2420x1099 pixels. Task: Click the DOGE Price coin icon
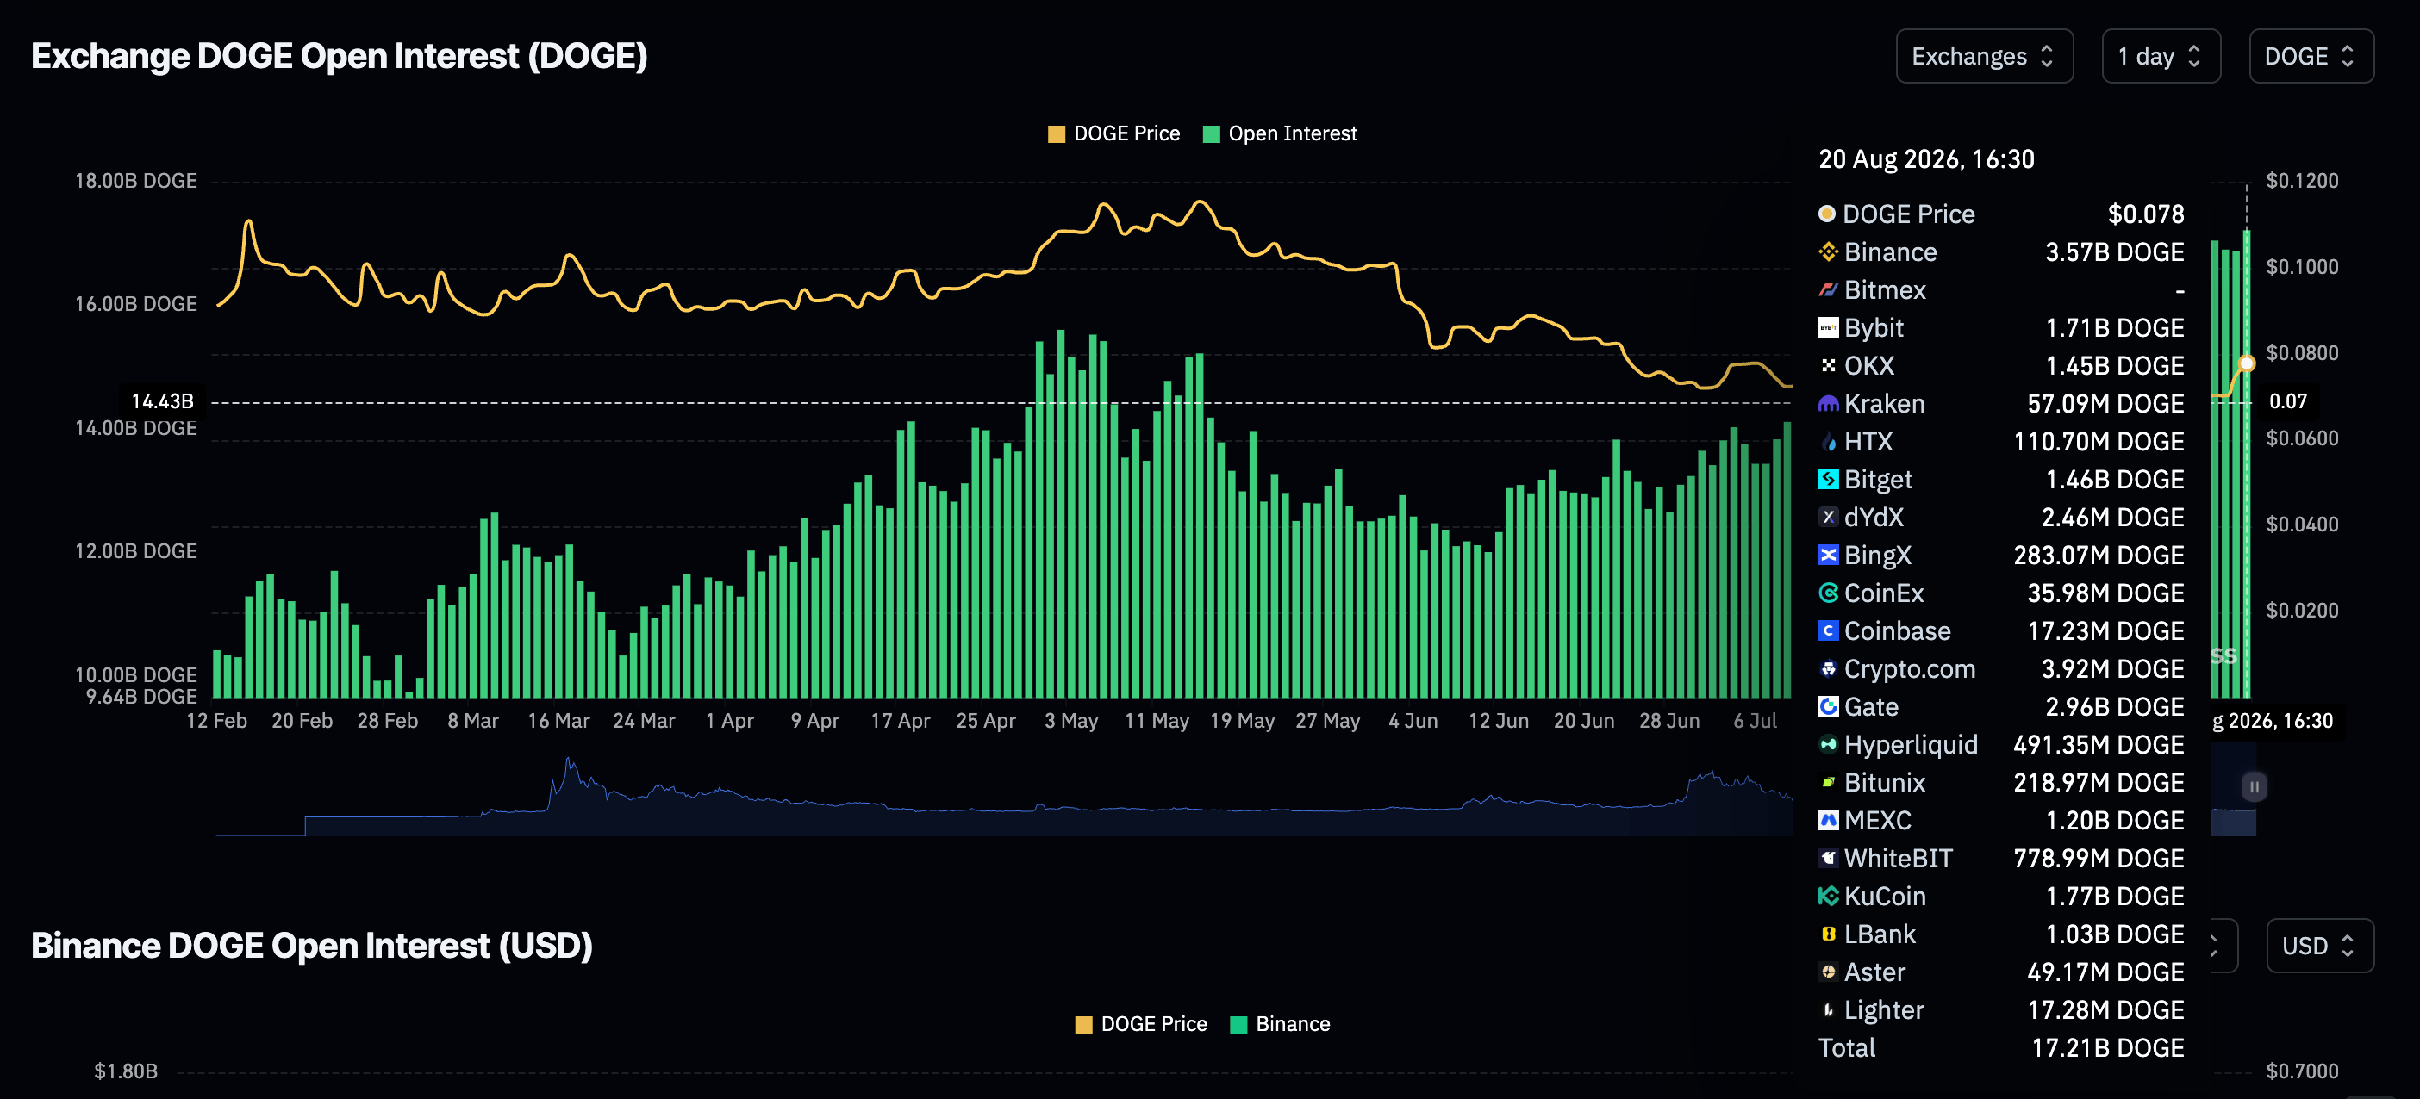point(1827,214)
